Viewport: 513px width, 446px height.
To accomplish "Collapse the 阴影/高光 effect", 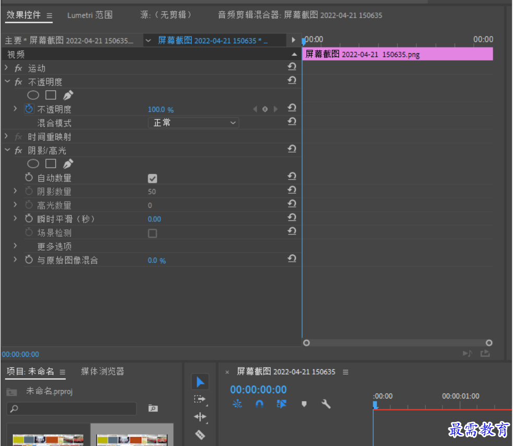I will [7, 150].
